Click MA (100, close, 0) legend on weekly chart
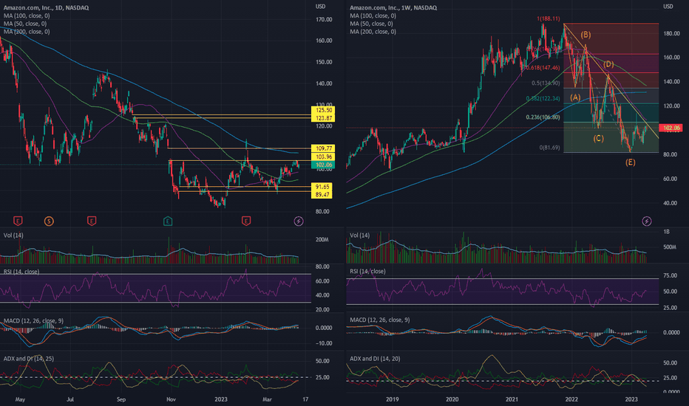The height and width of the screenshot is (406, 689). click(373, 16)
